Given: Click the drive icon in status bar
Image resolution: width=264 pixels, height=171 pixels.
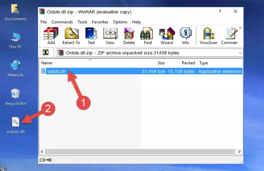Looking at the screenshot, I should (x=42, y=160).
